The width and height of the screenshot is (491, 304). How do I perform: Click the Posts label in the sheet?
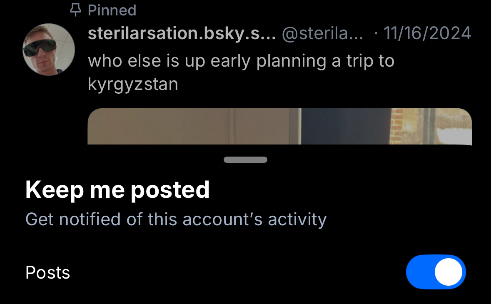(47, 273)
